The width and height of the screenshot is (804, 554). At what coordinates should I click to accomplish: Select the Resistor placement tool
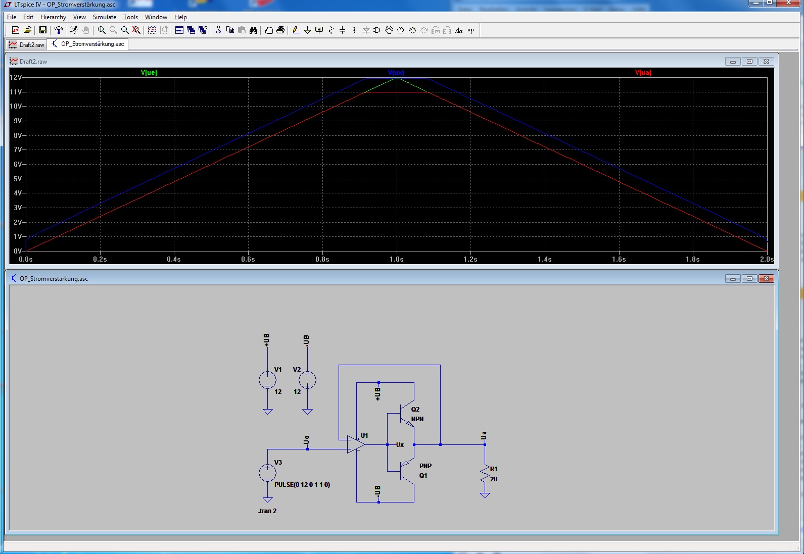click(x=330, y=30)
